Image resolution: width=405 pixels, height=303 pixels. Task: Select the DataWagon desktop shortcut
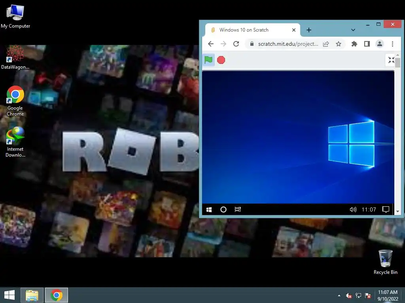[x=15, y=58]
